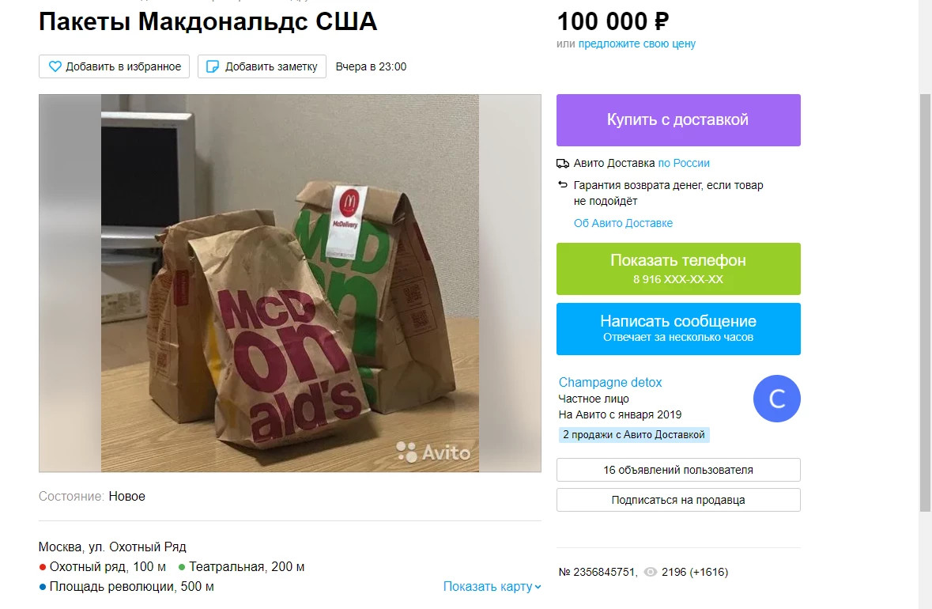Viewport: 932px width, 609px height.
Task: Open the seller avatar circle with letter C
Action: point(777,399)
